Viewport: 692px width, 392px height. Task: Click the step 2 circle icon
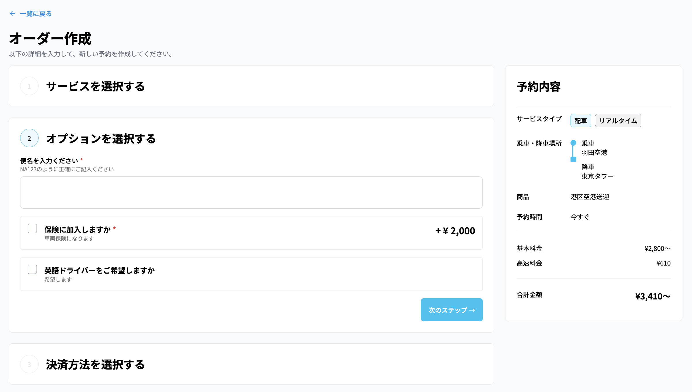[x=29, y=138]
